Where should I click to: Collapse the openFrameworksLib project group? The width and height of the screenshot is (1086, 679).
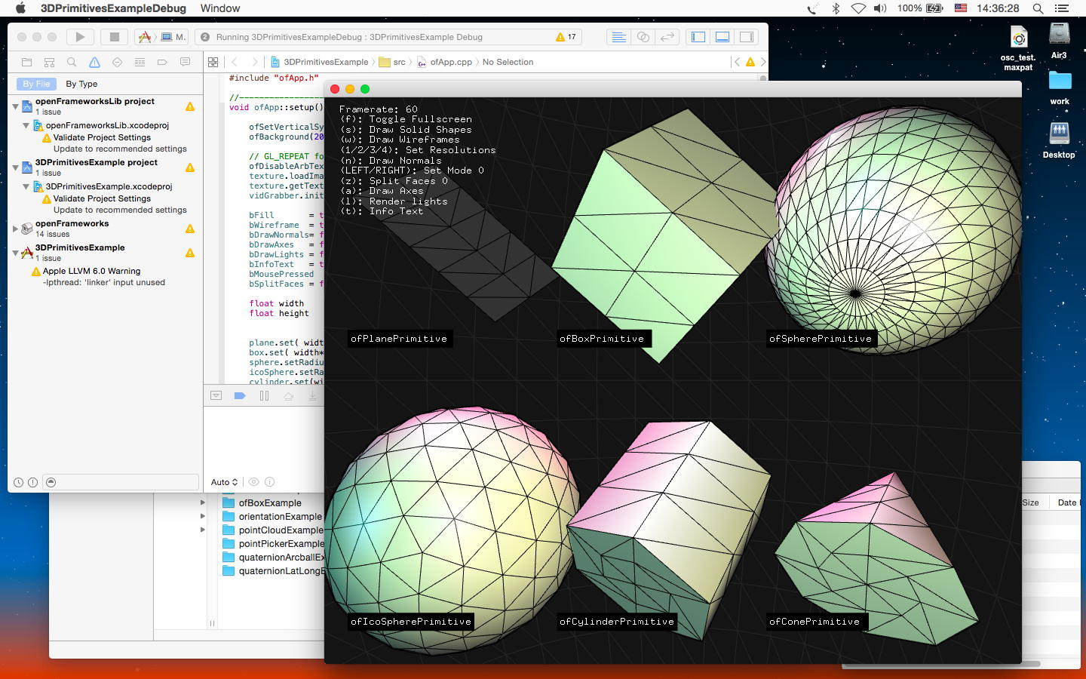(x=15, y=106)
